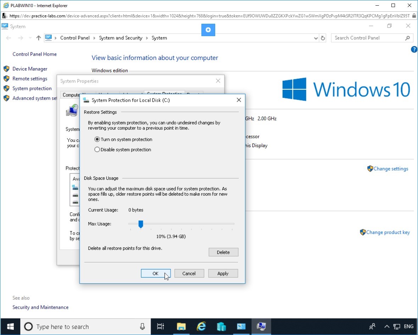Select Turn on system protection radio button
The image size is (418, 335).
coord(97,139)
